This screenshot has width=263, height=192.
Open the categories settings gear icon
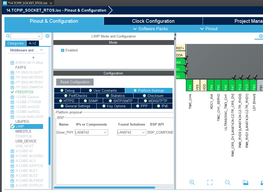click(47, 36)
